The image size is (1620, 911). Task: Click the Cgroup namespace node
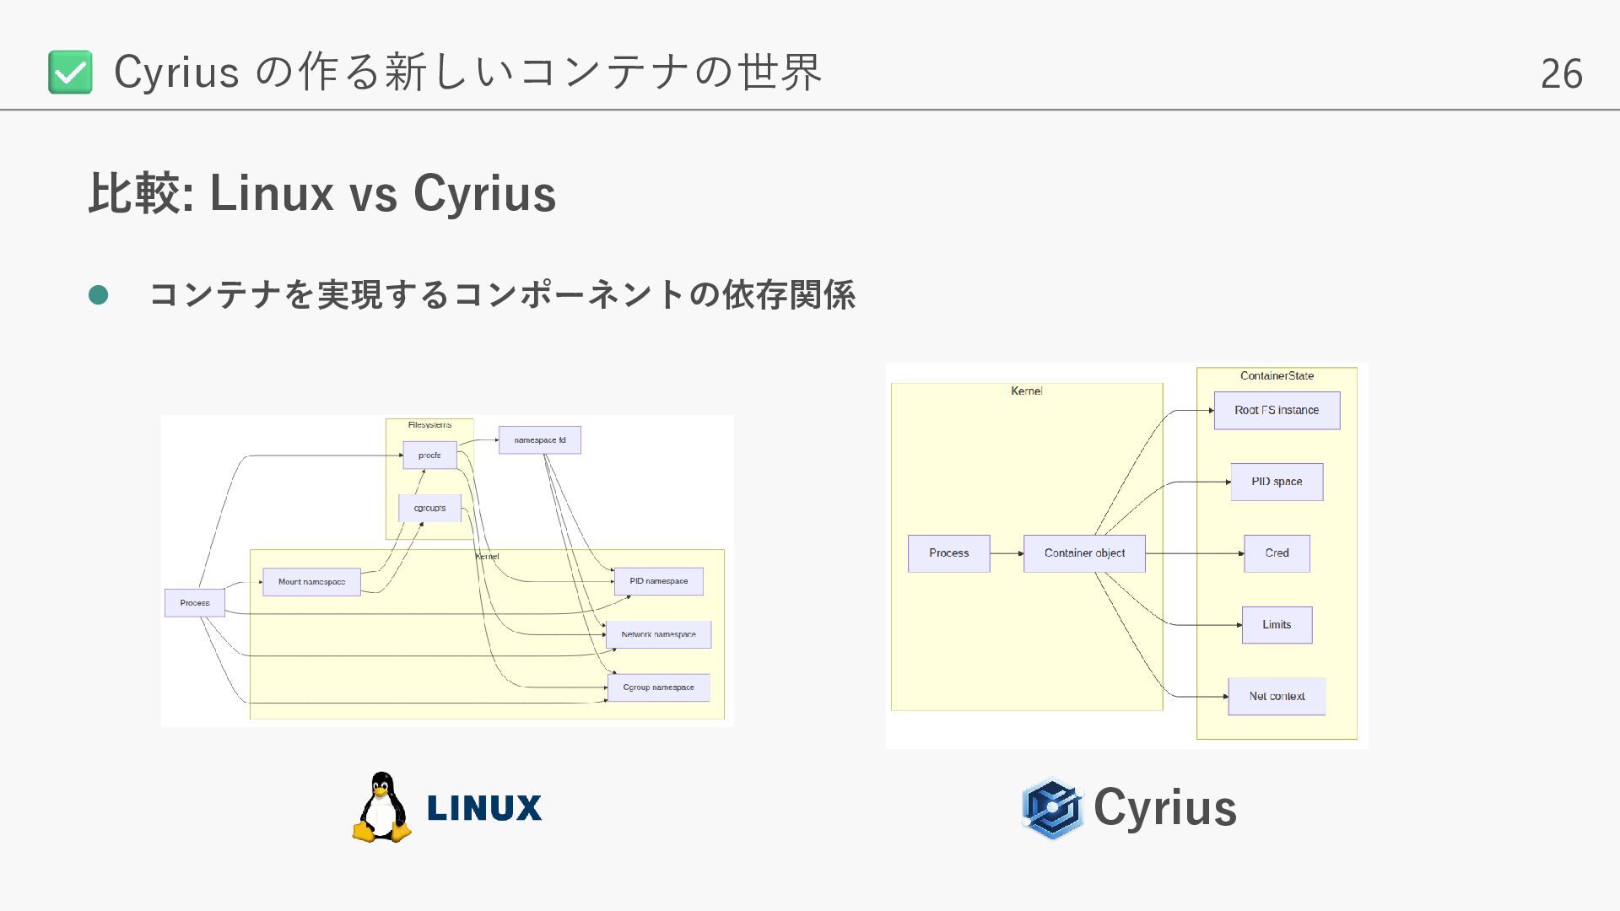pos(658,687)
